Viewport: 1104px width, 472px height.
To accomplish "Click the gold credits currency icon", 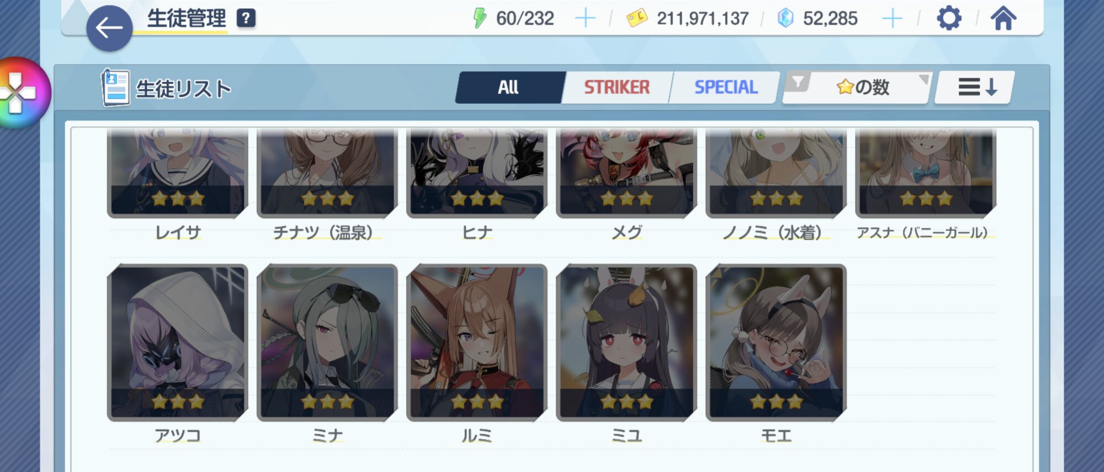I will click(x=636, y=18).
